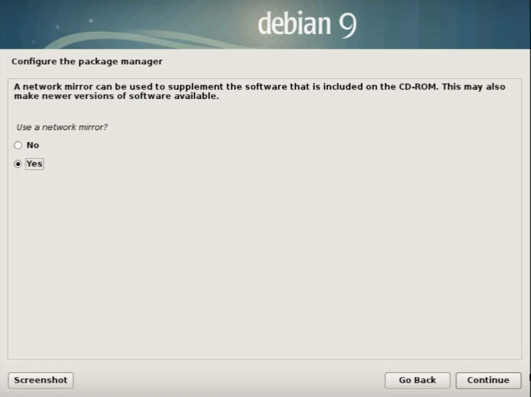The height and width of the screenshot is (397, 531).
Task: Return to previous step with Go Back
Action: 417,380
